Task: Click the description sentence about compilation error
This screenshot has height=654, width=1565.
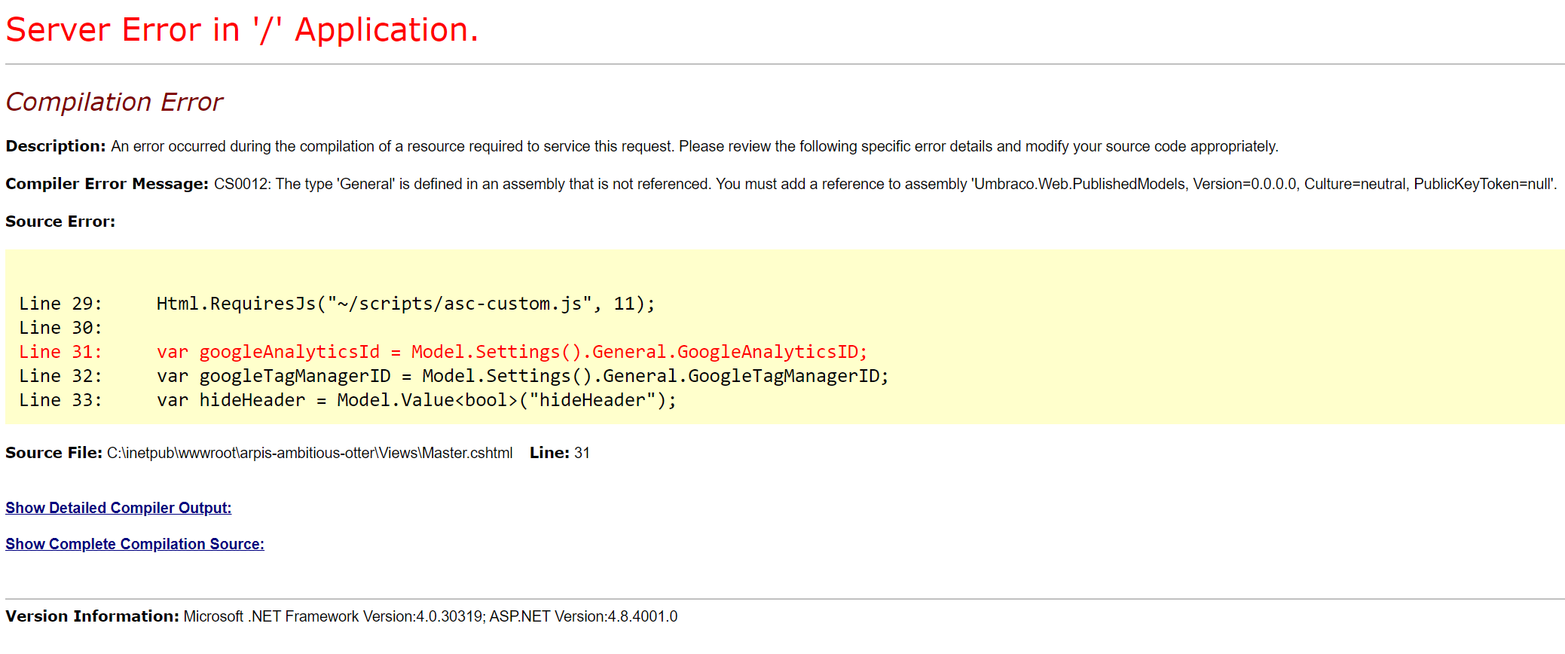Action: 695,146
